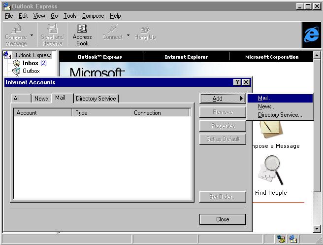Click the Inbox folder icon
The image size is (323, 245).
point(16,63)
